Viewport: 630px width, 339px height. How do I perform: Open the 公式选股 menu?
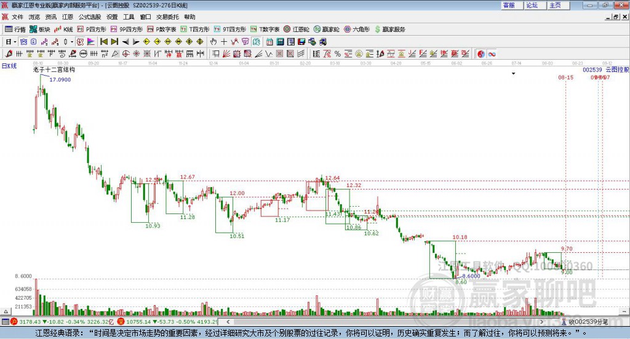tap(90, 17)
